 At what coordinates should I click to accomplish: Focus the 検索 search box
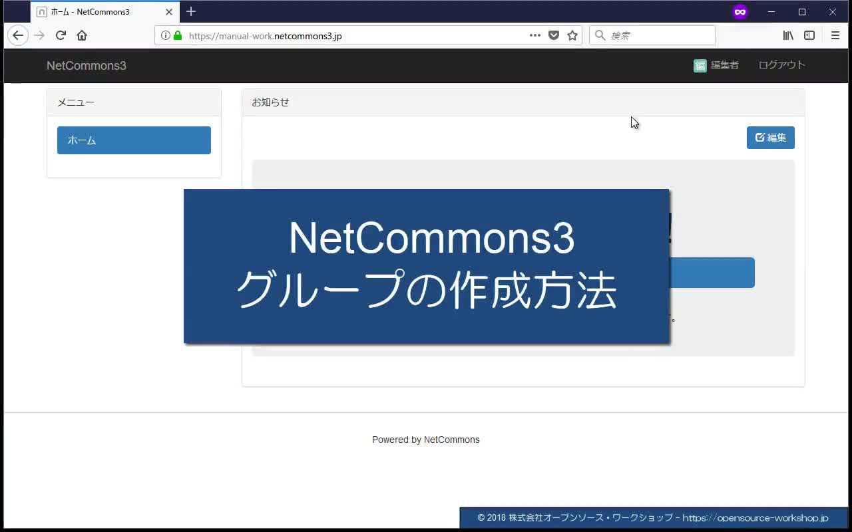click(x=652, y=35)
